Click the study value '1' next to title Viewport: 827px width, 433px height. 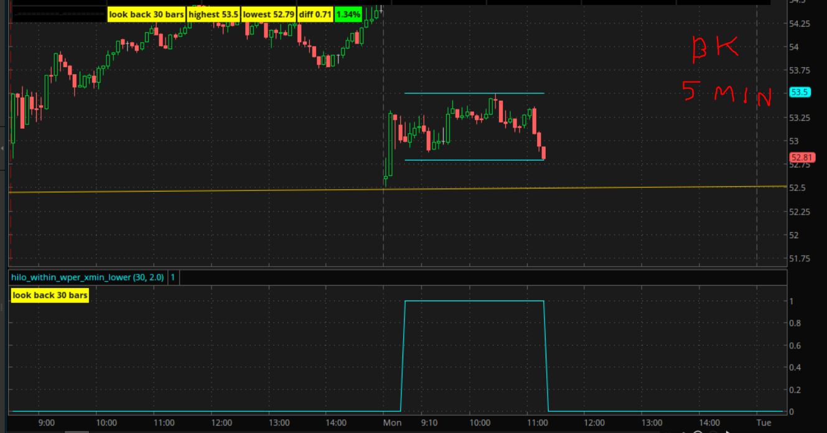pos(173,277)
